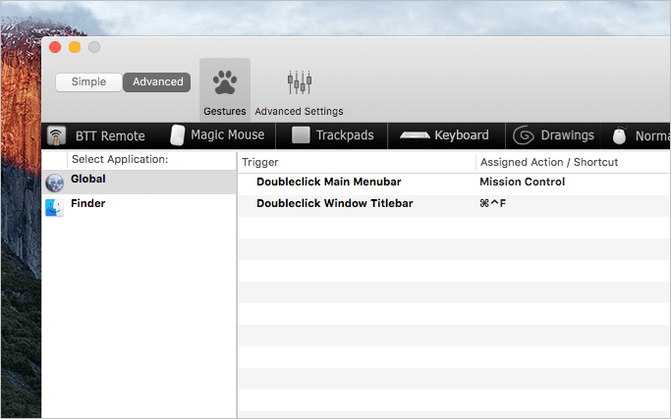Click the Select Application header
This screenshot has height=419, width=671.
[x=120, y=159]
